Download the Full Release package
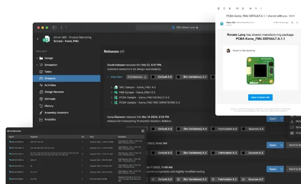Screen dimensions: 301x184 [137, 77]
